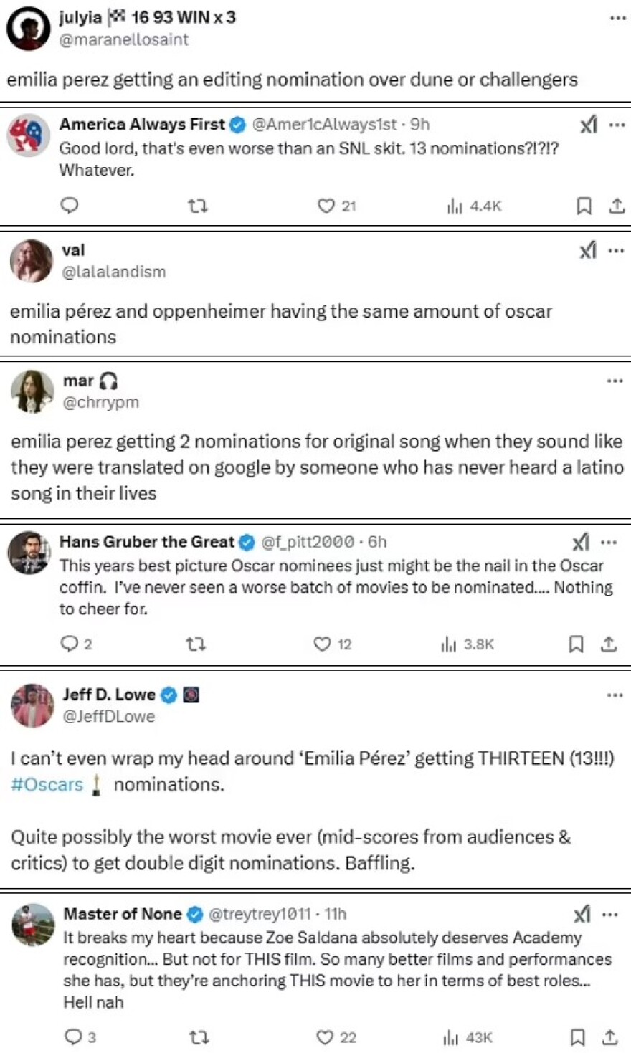This screenshot has width=631, height=1053.
Task: Bookmark the Master of None tweet
Action: pos(577,1037)
